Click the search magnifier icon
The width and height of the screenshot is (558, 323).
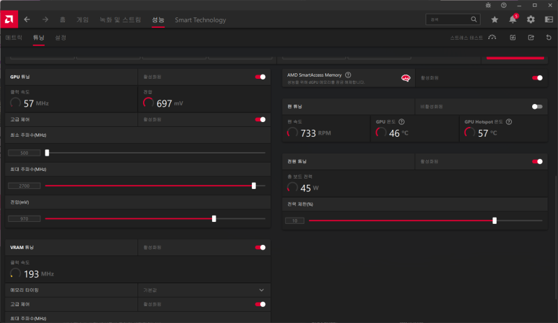pos(474,20)
